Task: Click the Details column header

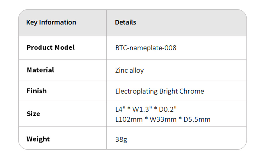Action: coord(125,23)
